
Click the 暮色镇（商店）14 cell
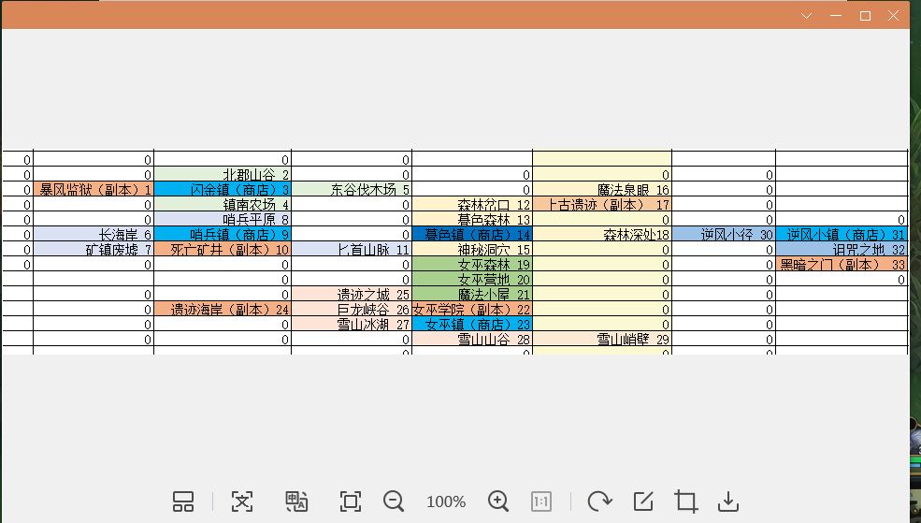coord(472,234)
